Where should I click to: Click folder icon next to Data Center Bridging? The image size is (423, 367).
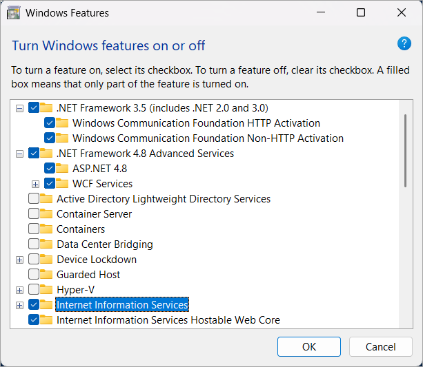(x=46, y=244)
